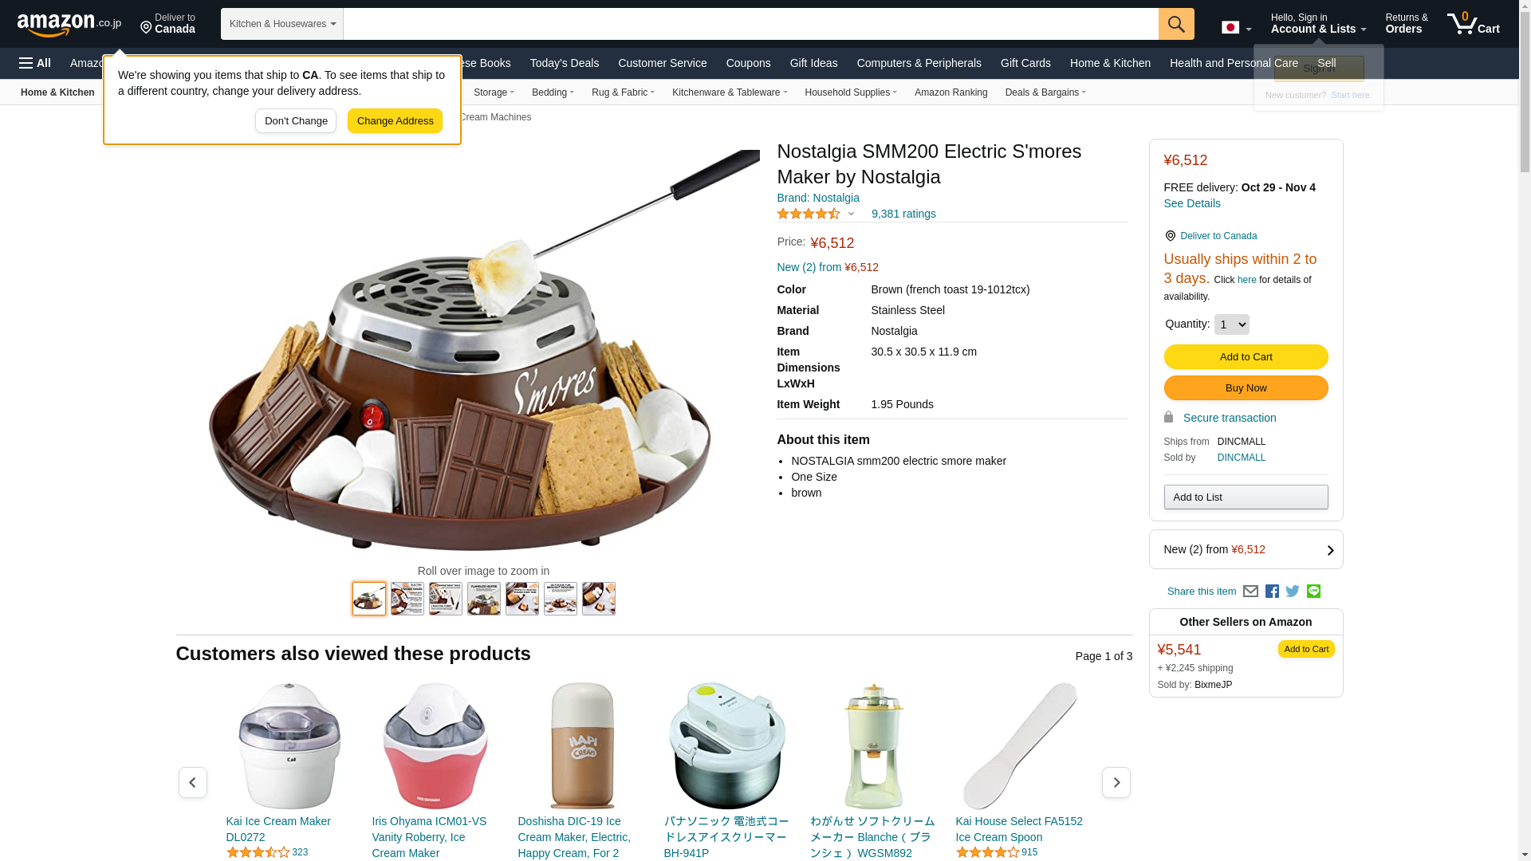Viewport: 1531px width, 861px height.
Task: Open the 9,381 ratings link
Action: (x=903, y=214)
